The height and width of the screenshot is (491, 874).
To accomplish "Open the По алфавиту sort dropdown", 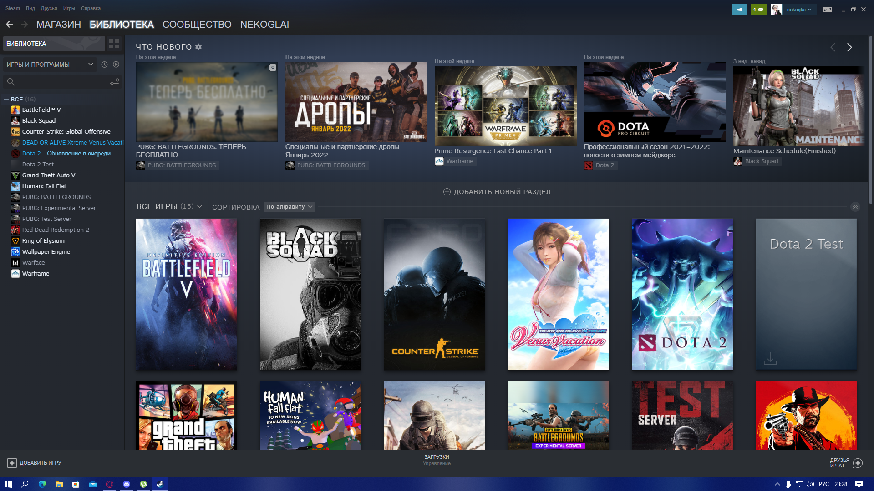I will 290,207.
